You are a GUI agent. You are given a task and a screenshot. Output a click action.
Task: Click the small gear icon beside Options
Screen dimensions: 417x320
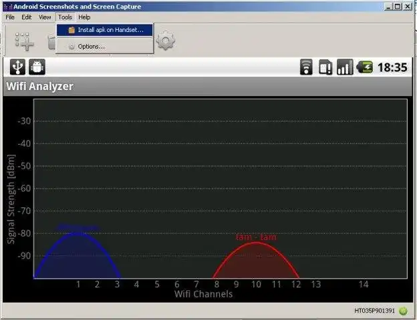point(72,47)
